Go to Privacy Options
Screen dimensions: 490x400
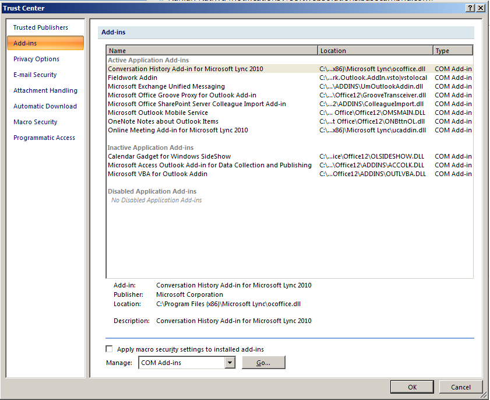pos(36,59)
